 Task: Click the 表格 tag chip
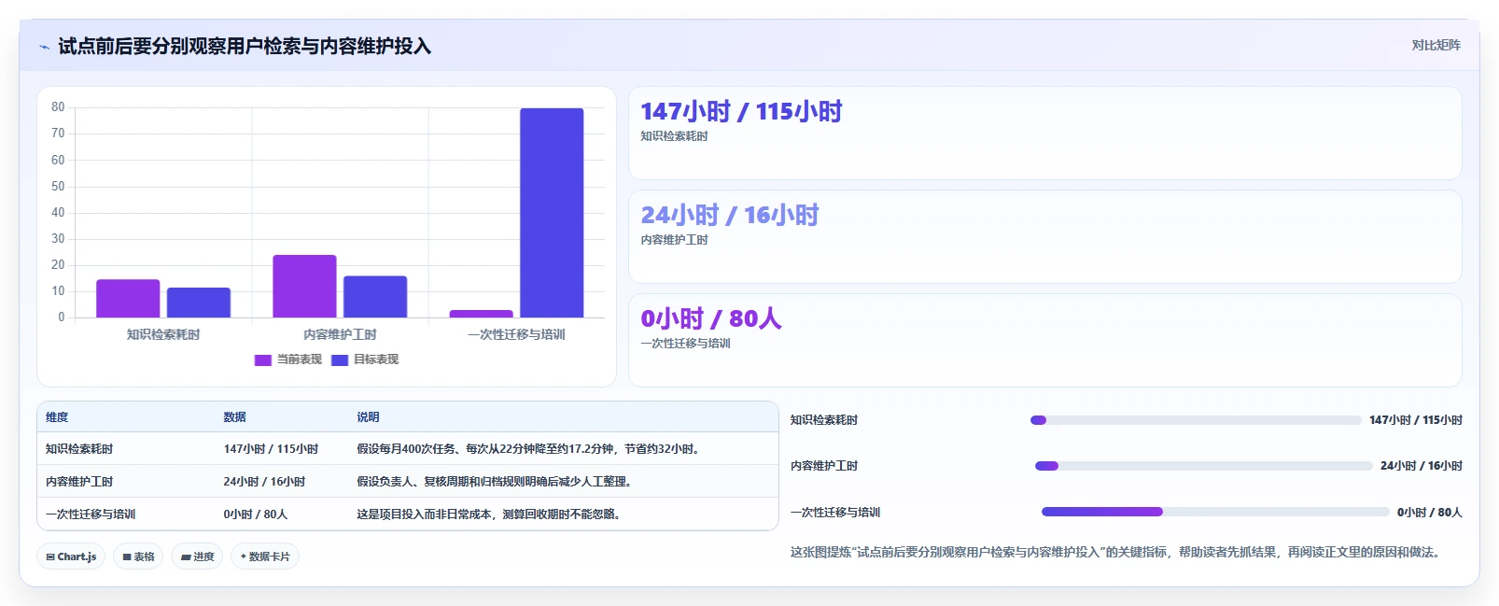click(x=138, y=557)
